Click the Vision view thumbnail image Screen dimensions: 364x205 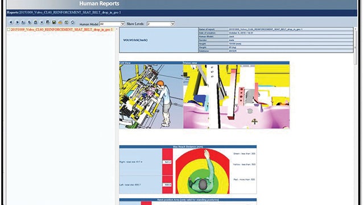tap(237, 96)
